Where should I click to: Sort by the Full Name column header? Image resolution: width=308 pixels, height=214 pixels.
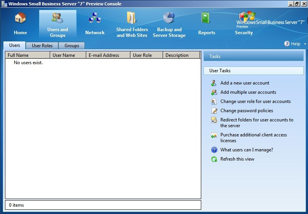28,55
